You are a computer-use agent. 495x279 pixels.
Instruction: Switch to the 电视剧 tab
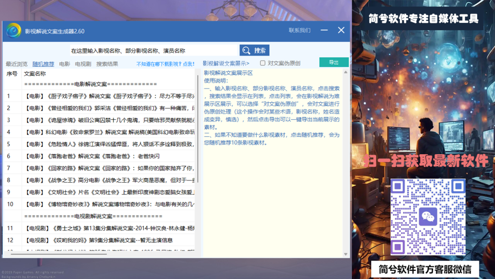click(x=83, y=64)
